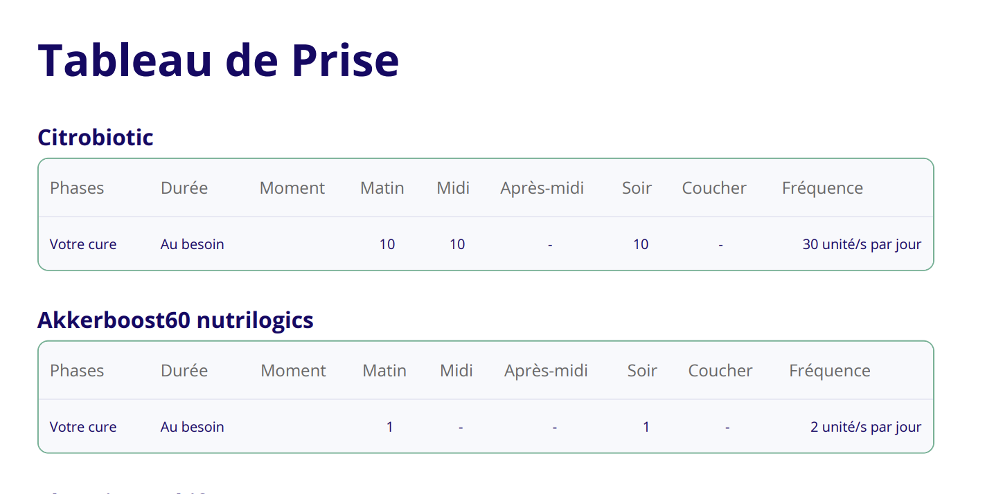
Task: Click the 2 unité/s par jour value
Action: [866, 427]
